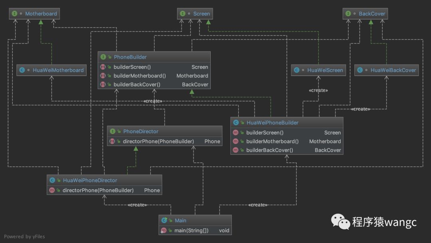Click builderBackCover() in PhoneBuilder
The height and width of the screenshot is (243, 431).
coord(137,84)
